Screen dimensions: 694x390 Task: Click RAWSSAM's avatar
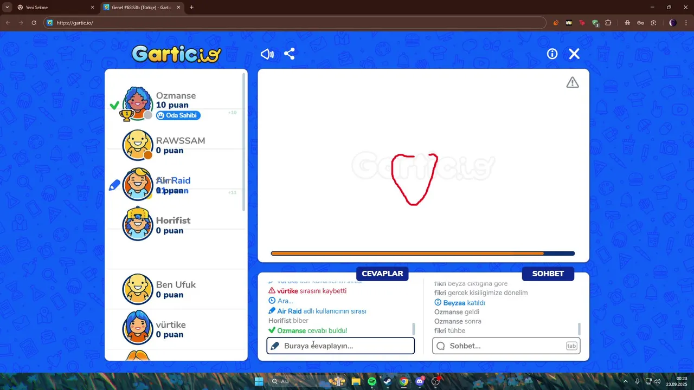[138, 145]
